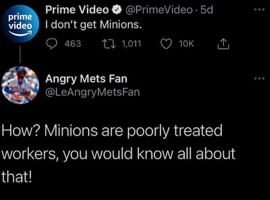Click the 1,011 retweets count
This screenshot has height=200, width=270.
pos(131,44)
